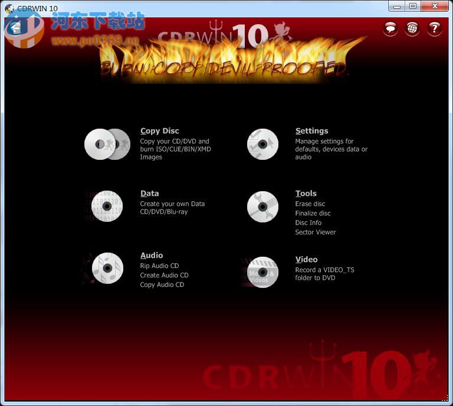Select the Audio heading link
The width and height of the screenshot is (453, 406).
coord(152,256)
